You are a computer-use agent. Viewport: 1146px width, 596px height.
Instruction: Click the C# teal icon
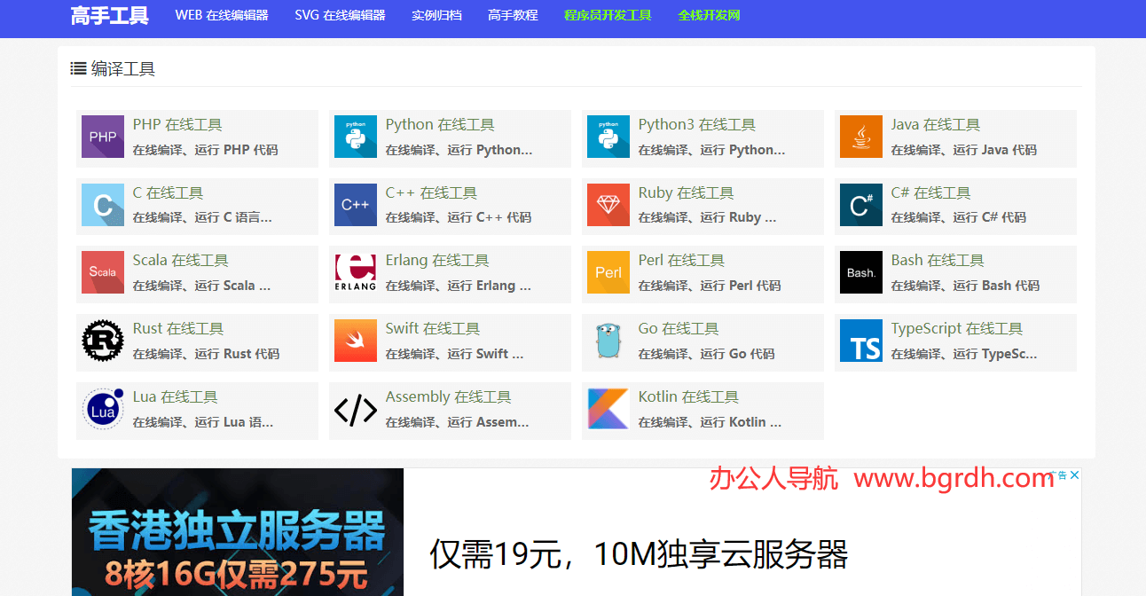point(861,205)
